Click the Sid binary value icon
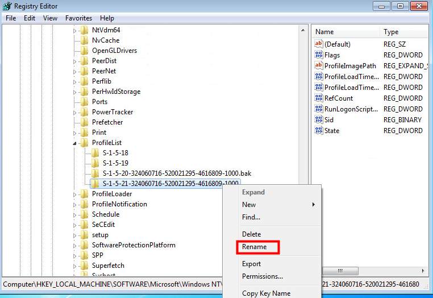 [x=319, y=119]
